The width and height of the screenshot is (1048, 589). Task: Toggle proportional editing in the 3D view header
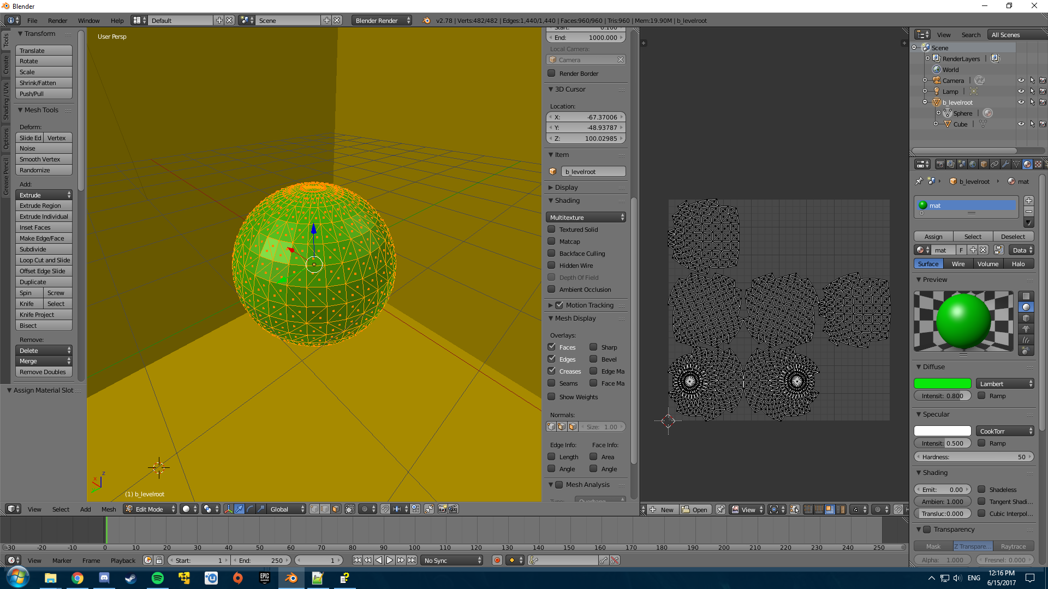(365, 509)
